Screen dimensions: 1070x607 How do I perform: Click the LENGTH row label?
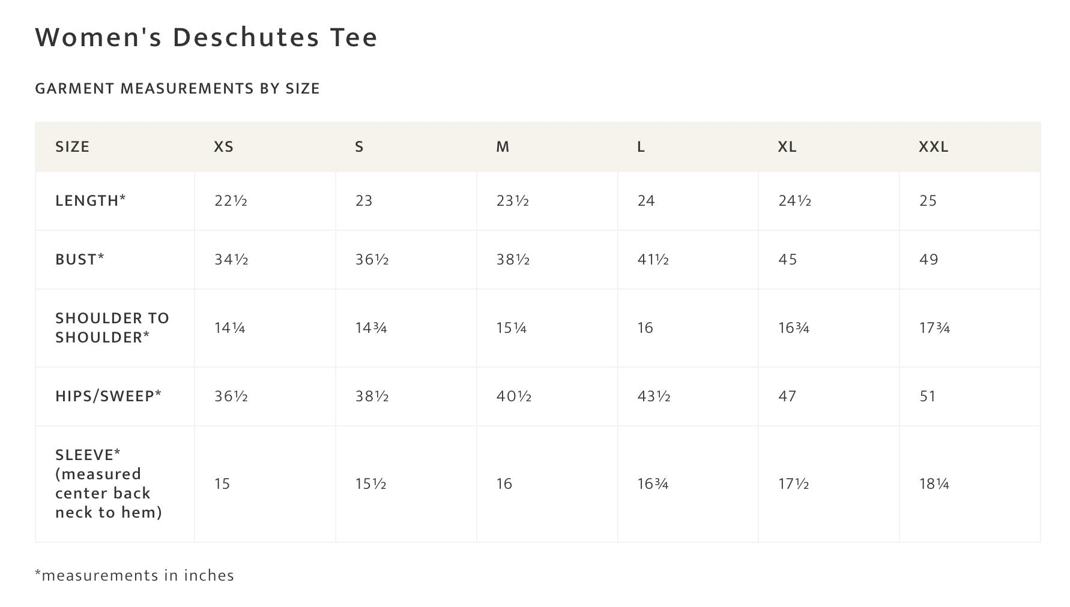tap(91, 201)
